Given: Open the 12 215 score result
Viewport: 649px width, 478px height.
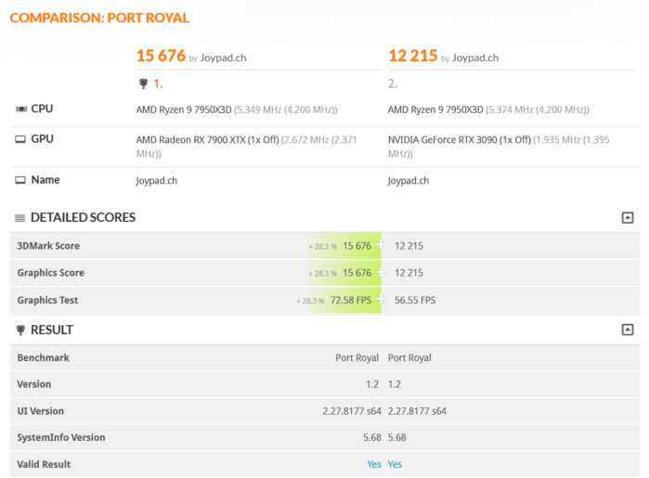Looking at the screenshot, I should (412, 56).
